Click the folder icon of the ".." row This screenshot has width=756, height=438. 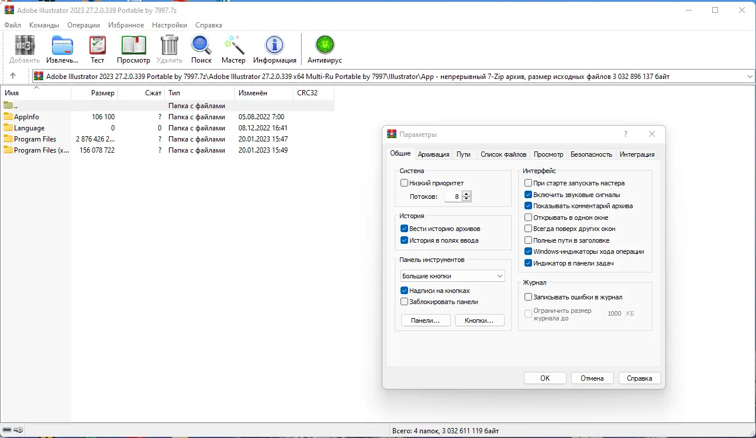8,106
